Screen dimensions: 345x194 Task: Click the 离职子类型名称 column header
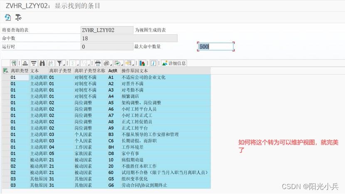coord(91,70)
